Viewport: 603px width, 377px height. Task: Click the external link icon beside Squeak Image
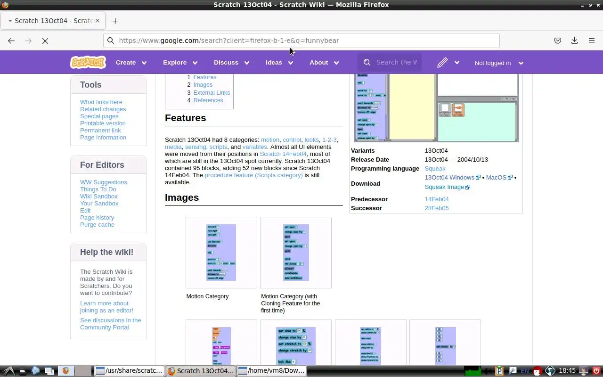(x=468, y=187)
